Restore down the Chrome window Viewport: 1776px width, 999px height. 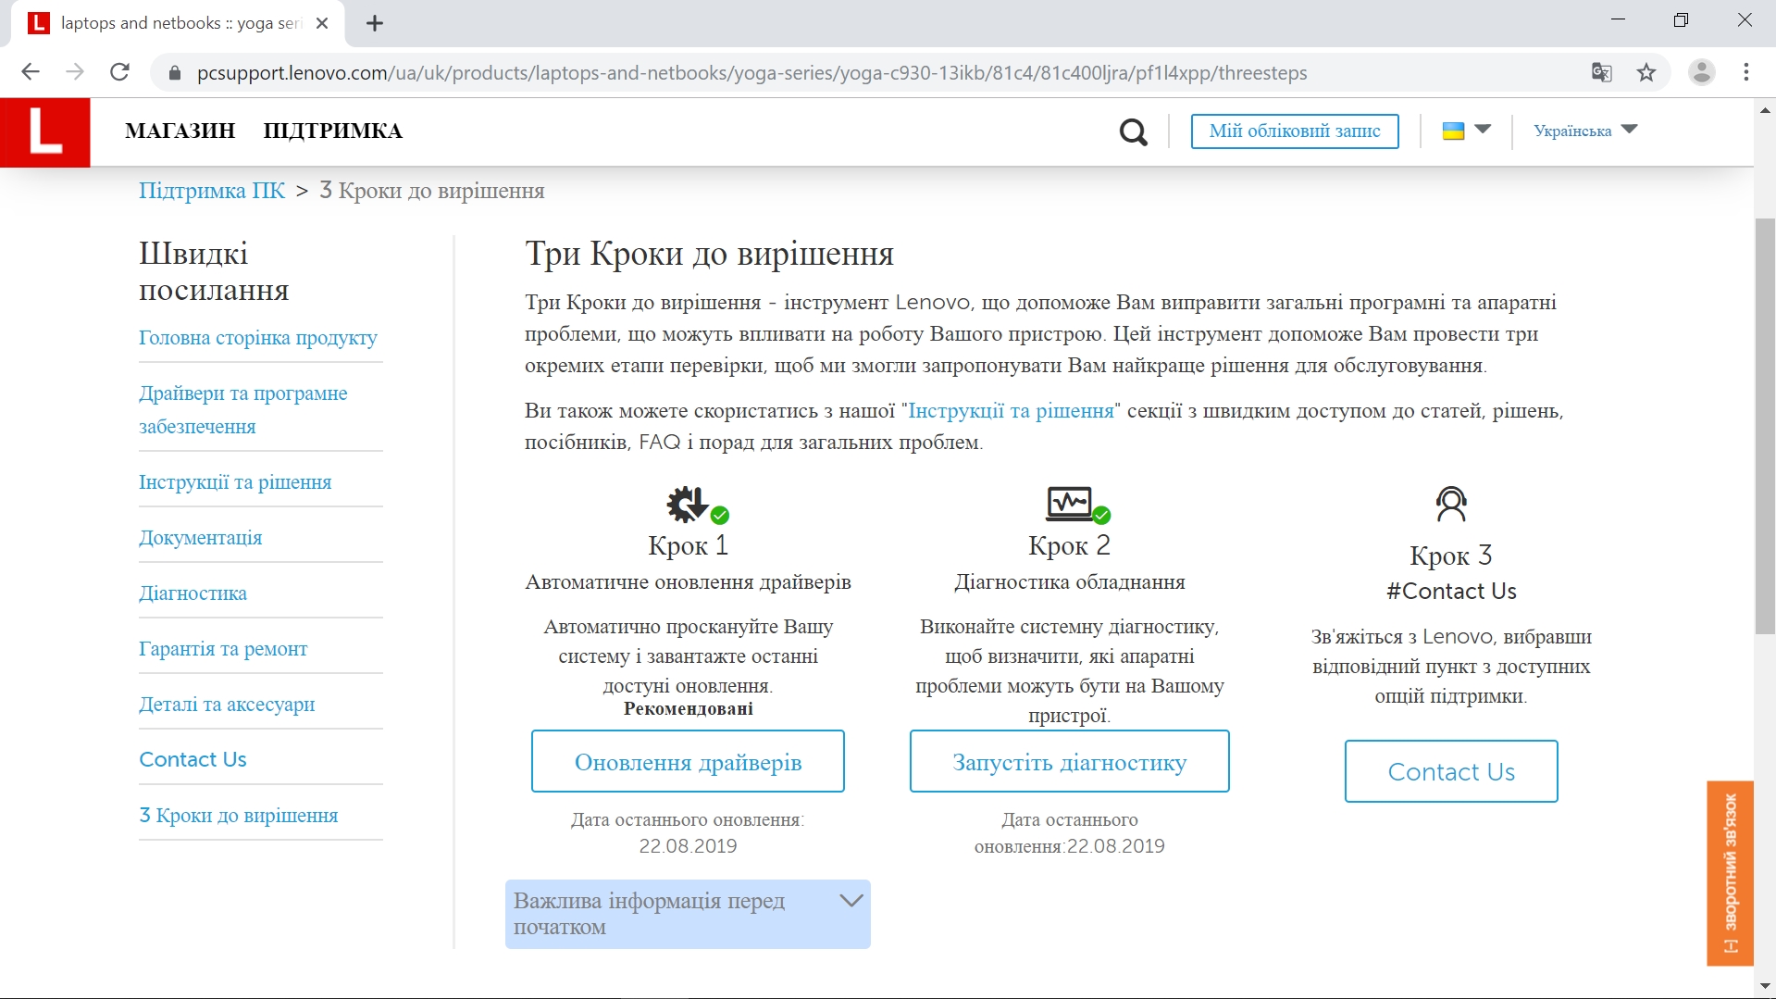[1681, 19]
